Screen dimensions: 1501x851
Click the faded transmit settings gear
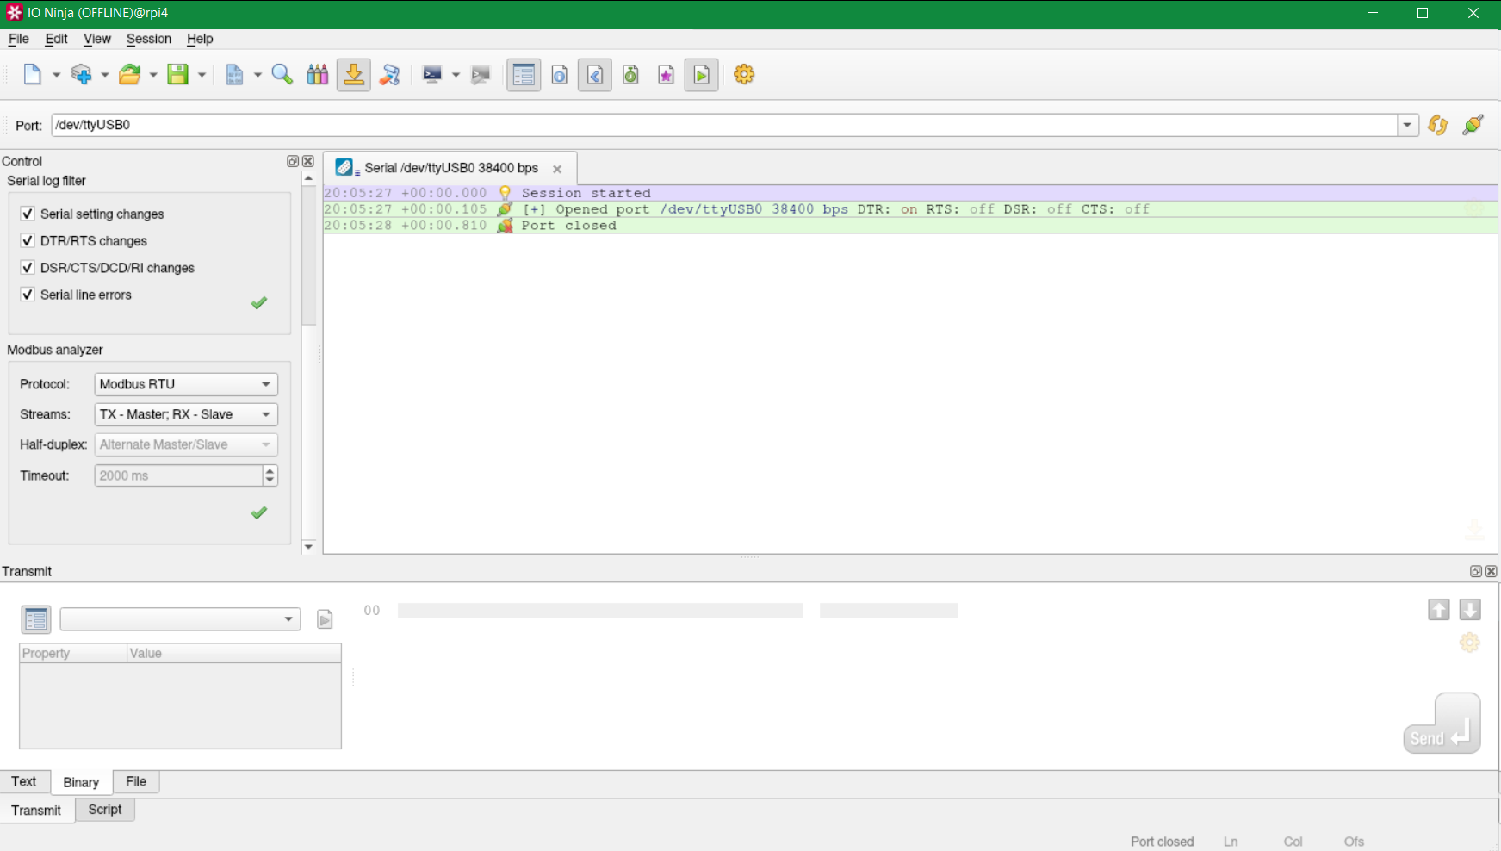click(1470, 643)
